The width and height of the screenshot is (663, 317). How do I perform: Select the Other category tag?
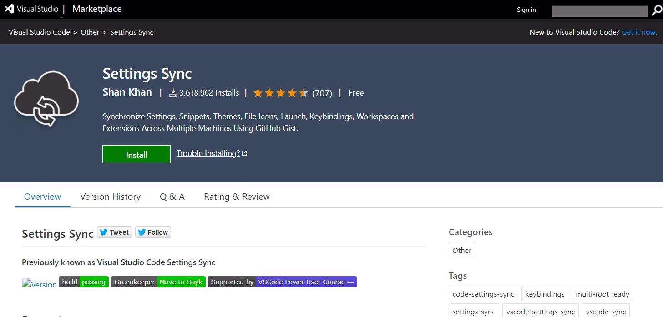462,250
